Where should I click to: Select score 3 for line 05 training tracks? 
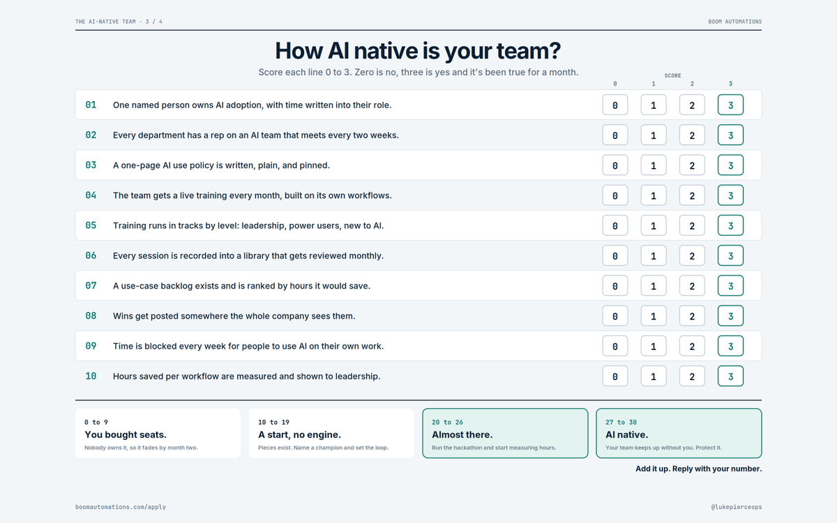[x=730, y=226]
